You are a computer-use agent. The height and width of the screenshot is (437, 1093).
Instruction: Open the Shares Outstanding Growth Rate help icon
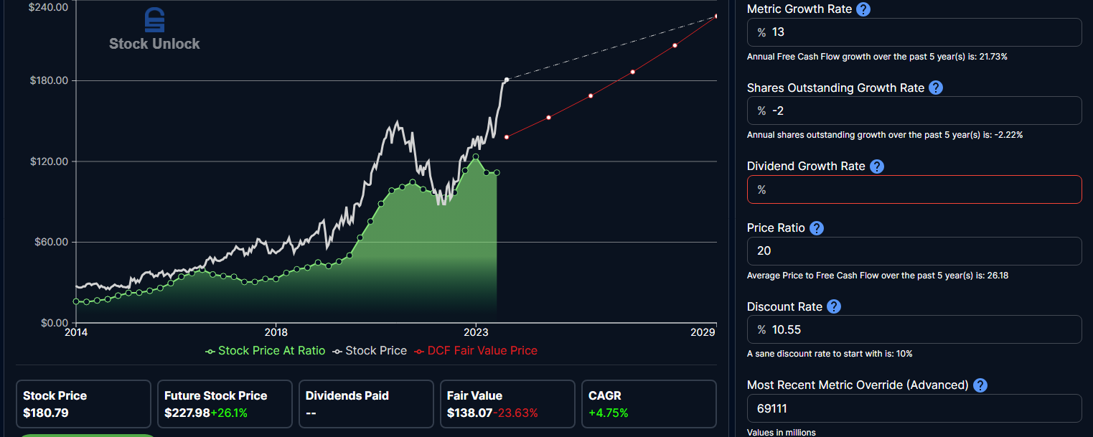(x=936, y=88)
